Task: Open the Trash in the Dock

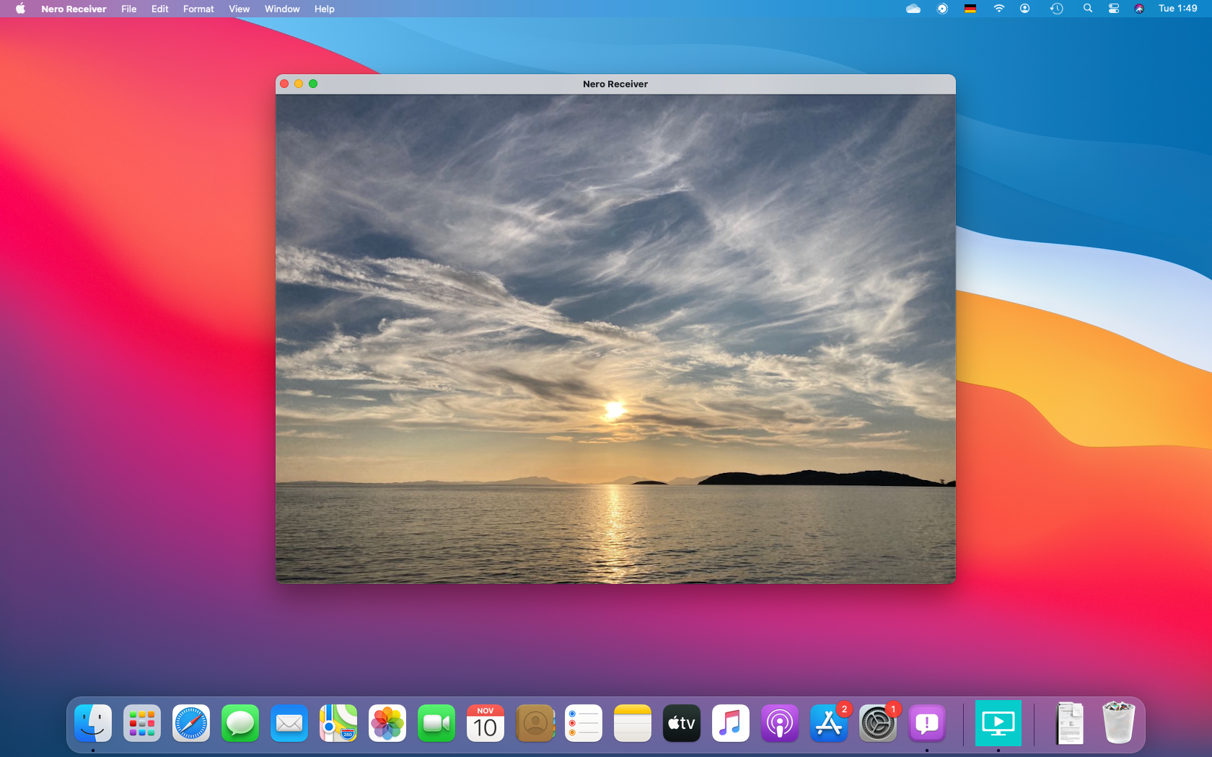Action: [x=1118, y=723]
